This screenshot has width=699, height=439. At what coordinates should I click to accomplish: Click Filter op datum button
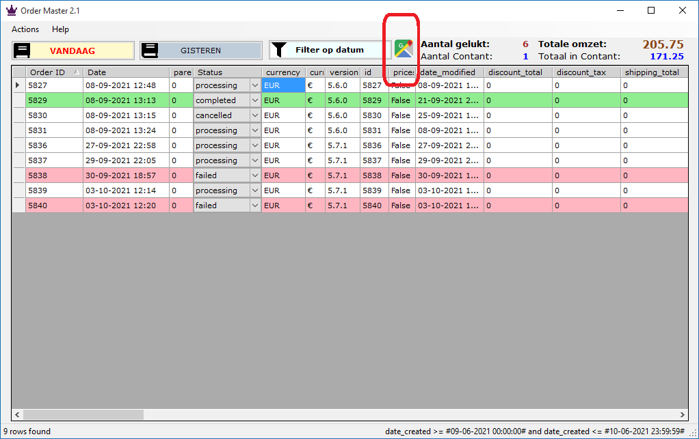click(330, 50)
